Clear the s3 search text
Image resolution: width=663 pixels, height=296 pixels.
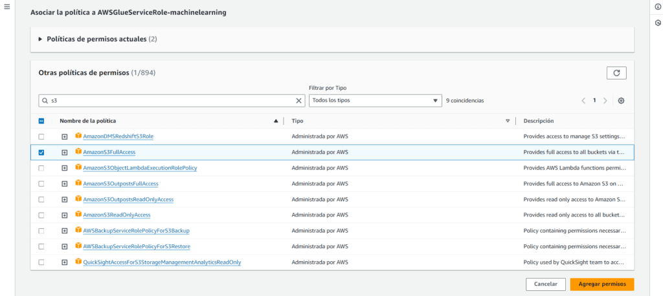pos(298,101)
